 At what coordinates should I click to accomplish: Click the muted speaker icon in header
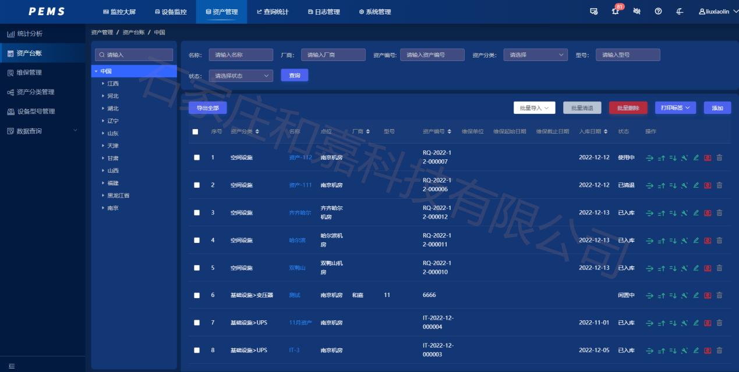(637, 12)
